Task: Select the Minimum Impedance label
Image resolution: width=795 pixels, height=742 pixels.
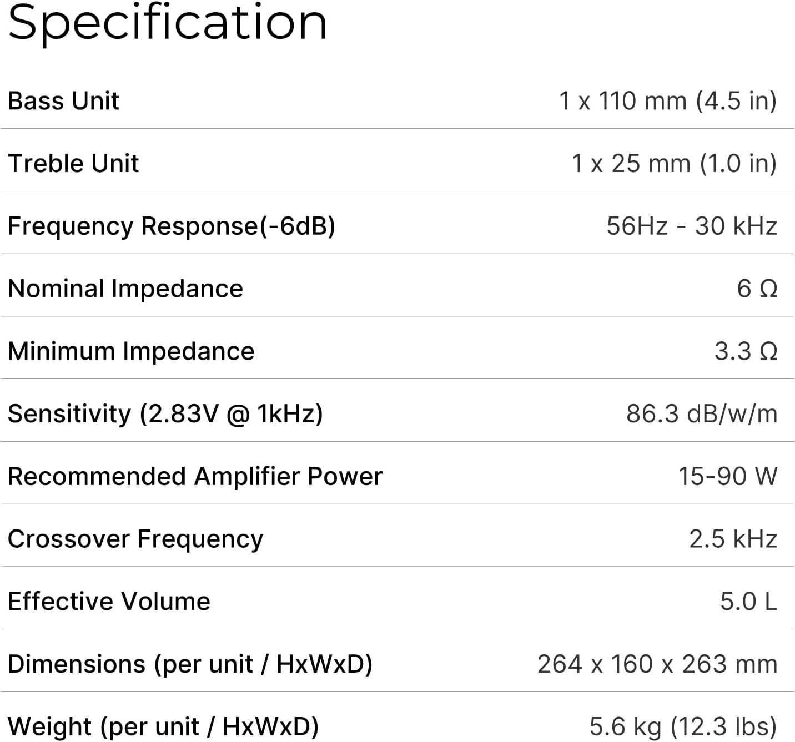Action: [x=131, y=351]
